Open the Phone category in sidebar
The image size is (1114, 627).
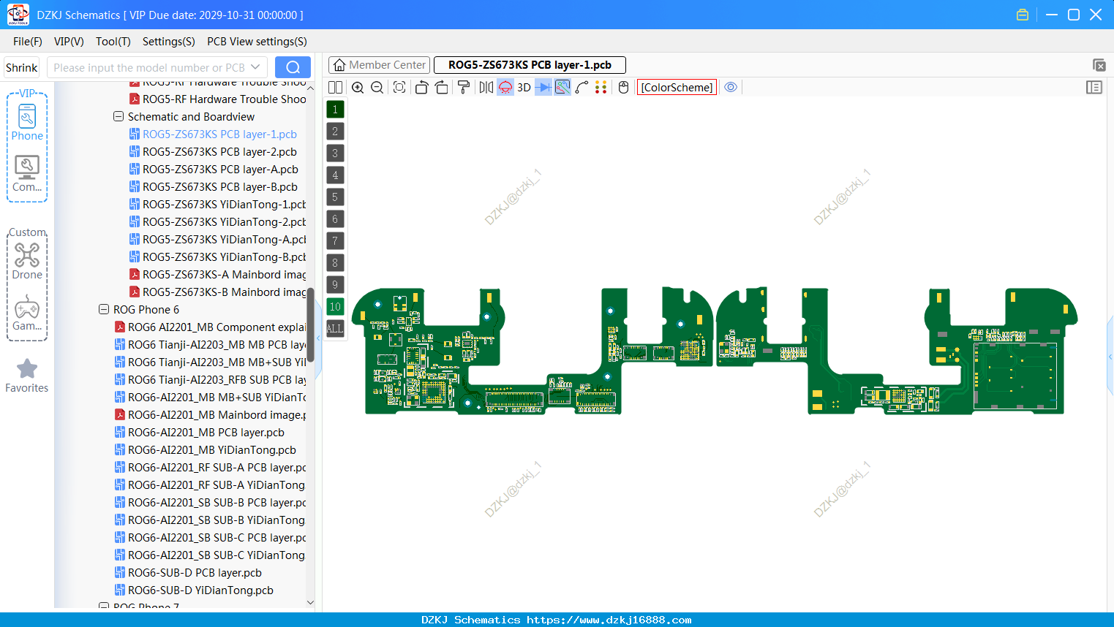(x=27, y=123)
